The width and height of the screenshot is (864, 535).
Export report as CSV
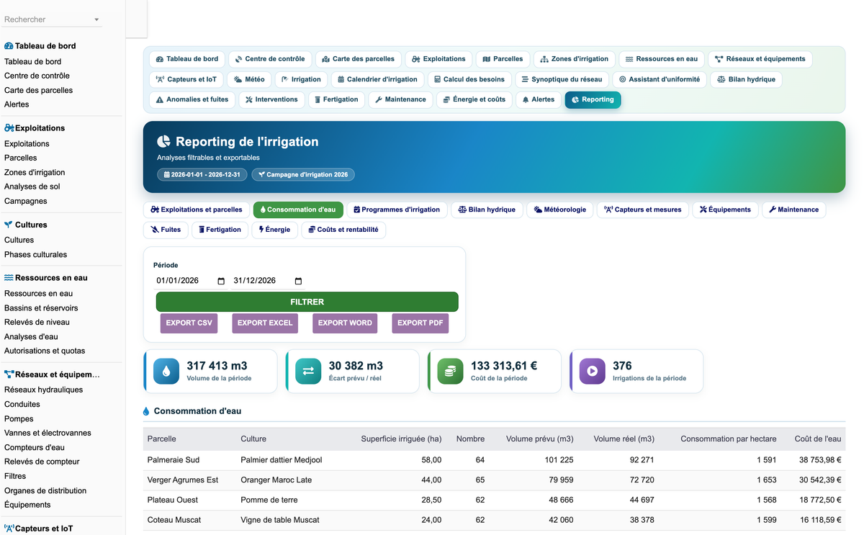[x=189, y=323]
